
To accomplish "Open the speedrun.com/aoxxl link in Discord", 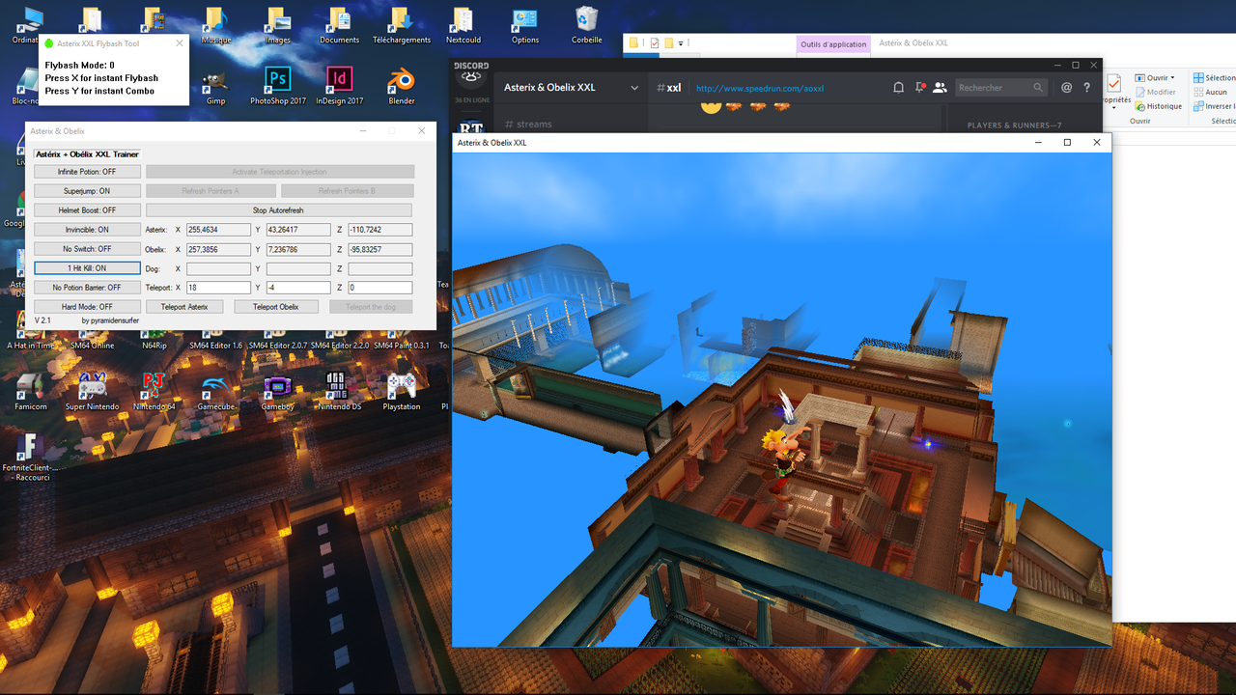I will coord(760,88).
